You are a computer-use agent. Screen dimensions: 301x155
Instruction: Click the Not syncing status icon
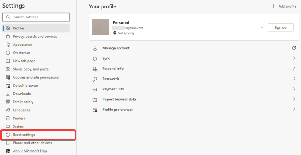(x=115, y=33)
